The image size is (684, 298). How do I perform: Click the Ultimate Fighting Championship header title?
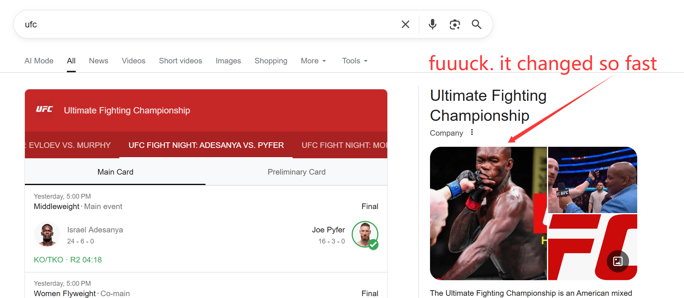(127, 110)
